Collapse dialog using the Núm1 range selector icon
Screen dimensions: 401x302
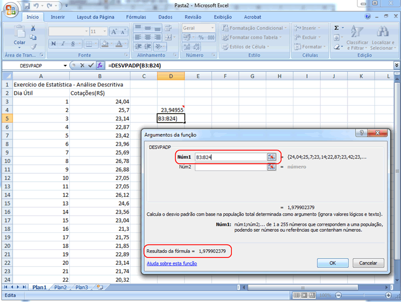[272, 157]
